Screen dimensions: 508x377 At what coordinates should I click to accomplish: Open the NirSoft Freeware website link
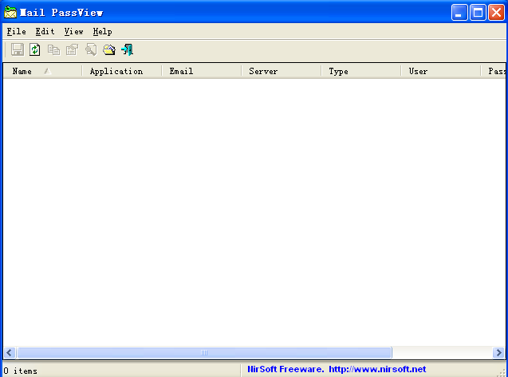337,369
